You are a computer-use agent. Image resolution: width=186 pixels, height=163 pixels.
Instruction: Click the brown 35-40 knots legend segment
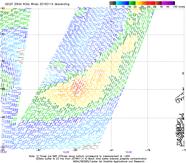[x=158, y=3]
